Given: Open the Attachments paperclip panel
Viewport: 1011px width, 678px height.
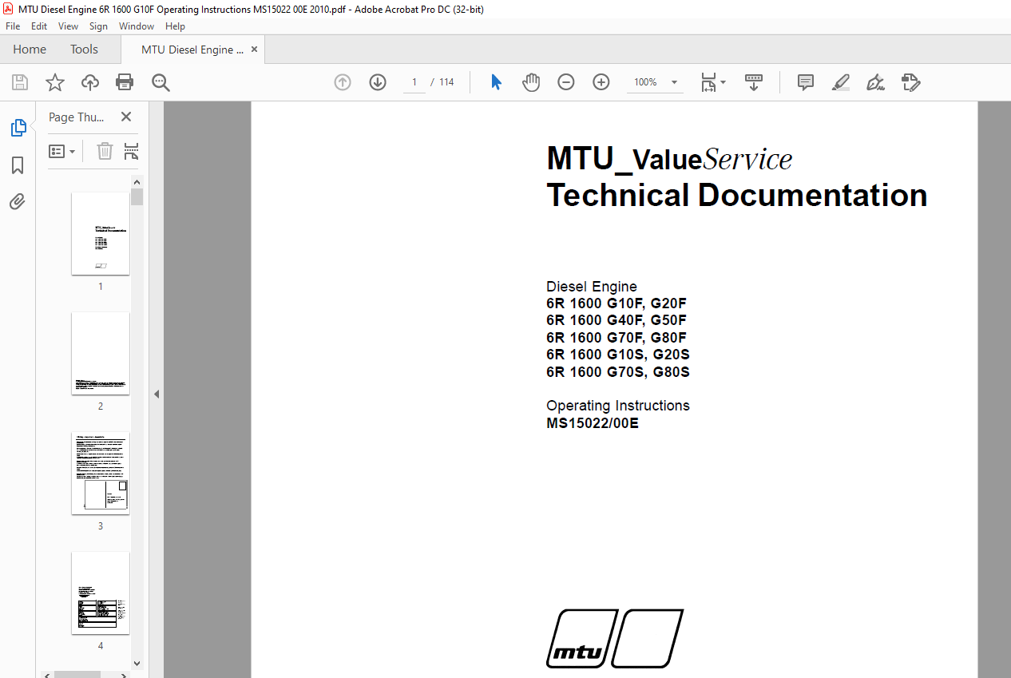Looking at the screenshot, I should 18,202.
